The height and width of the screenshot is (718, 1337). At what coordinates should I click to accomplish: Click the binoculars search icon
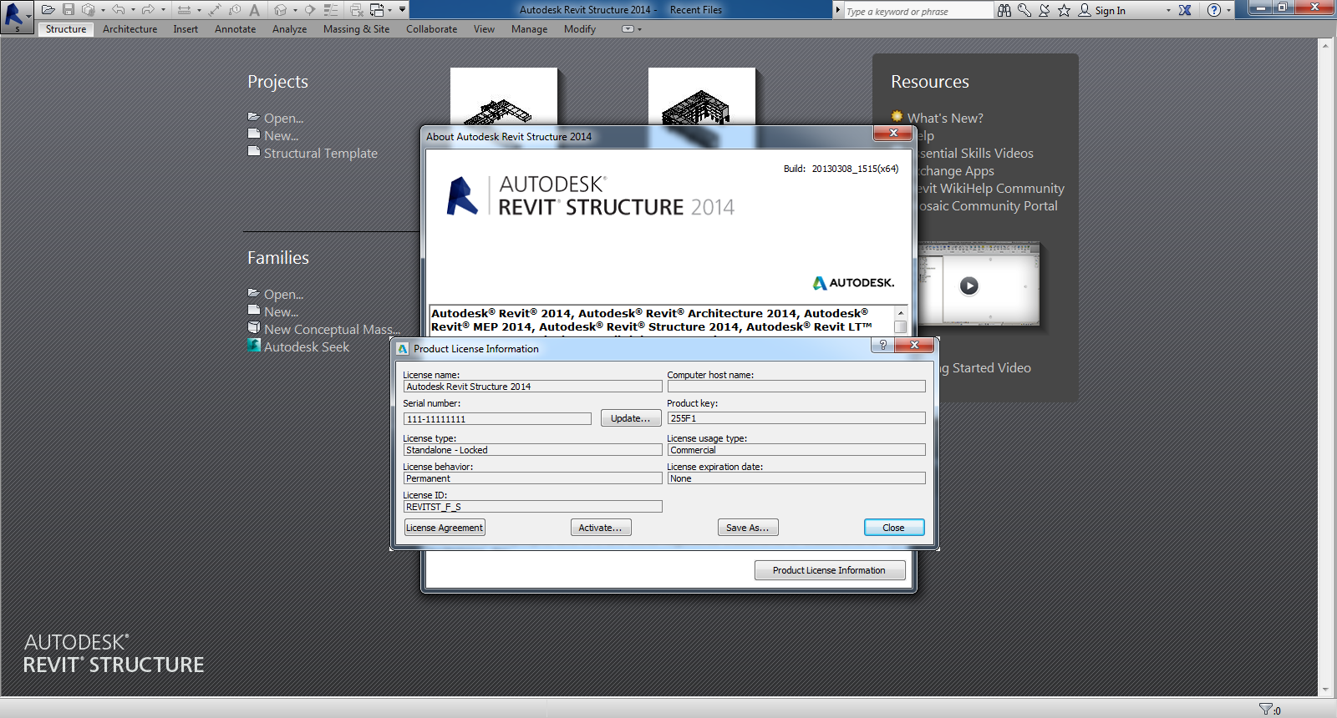pos(1004,10)
